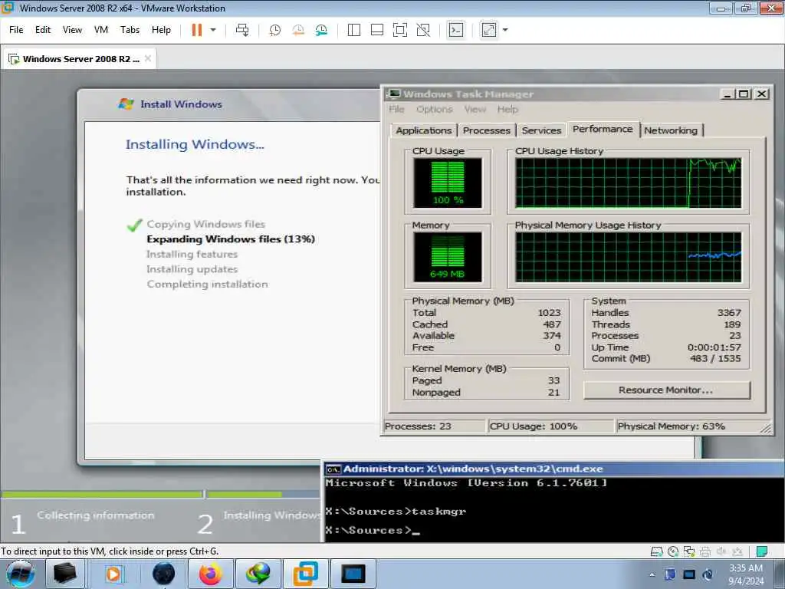
Task: Open the stretch mode dropdown arrow
Action: tap(505, 30)
